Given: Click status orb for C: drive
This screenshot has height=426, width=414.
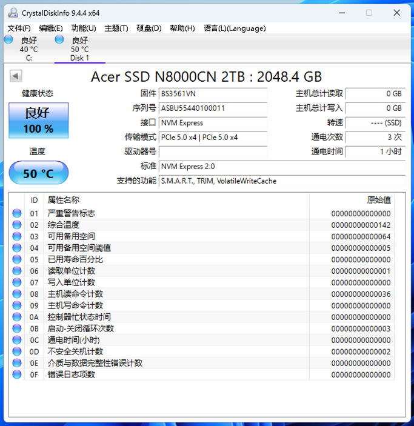Looking at the screenshot, I should [8, 39].
